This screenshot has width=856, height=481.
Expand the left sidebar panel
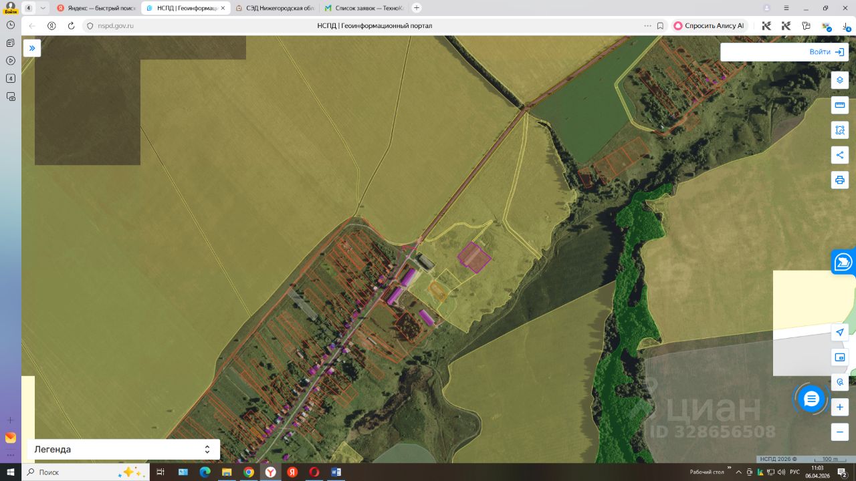(x=32, y=48)
